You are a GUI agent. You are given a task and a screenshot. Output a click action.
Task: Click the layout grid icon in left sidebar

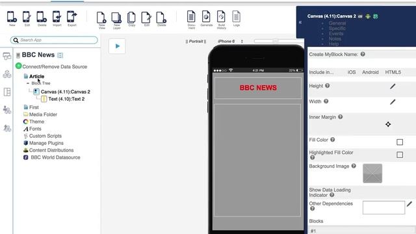[x=7, y=92]
